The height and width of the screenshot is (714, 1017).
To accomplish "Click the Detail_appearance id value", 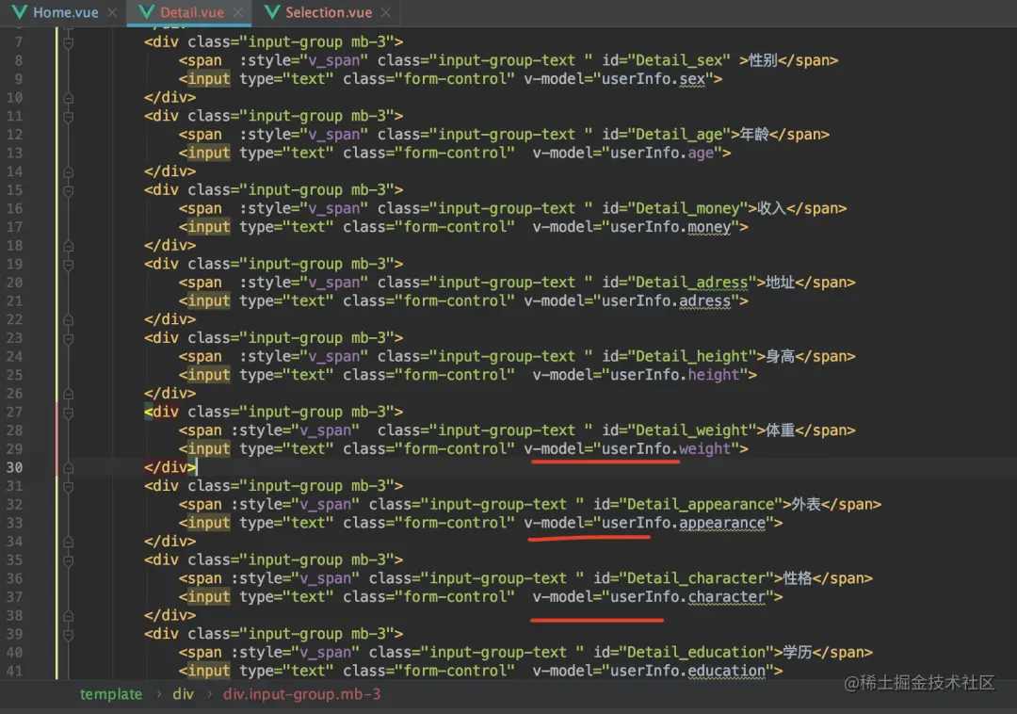I will [x=700, y=504].
